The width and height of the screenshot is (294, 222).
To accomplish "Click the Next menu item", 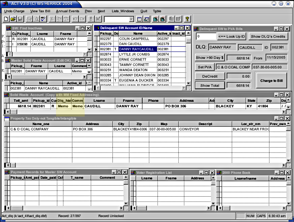I will tap(101, 11).
